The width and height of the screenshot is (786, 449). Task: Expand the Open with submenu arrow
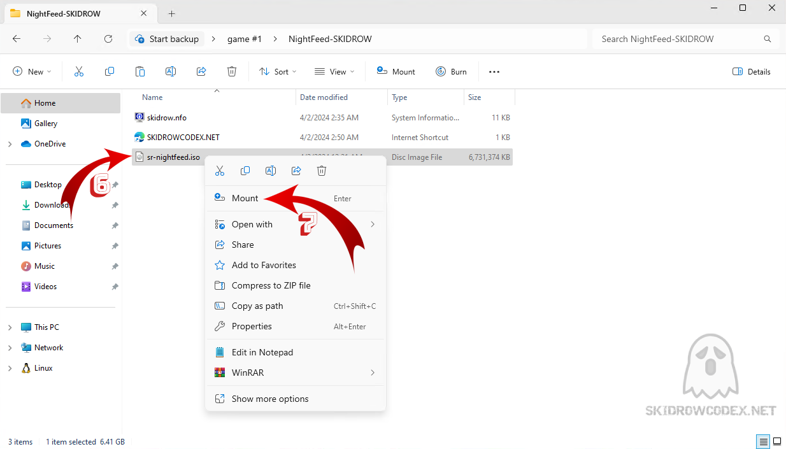[x=373, y=224]
